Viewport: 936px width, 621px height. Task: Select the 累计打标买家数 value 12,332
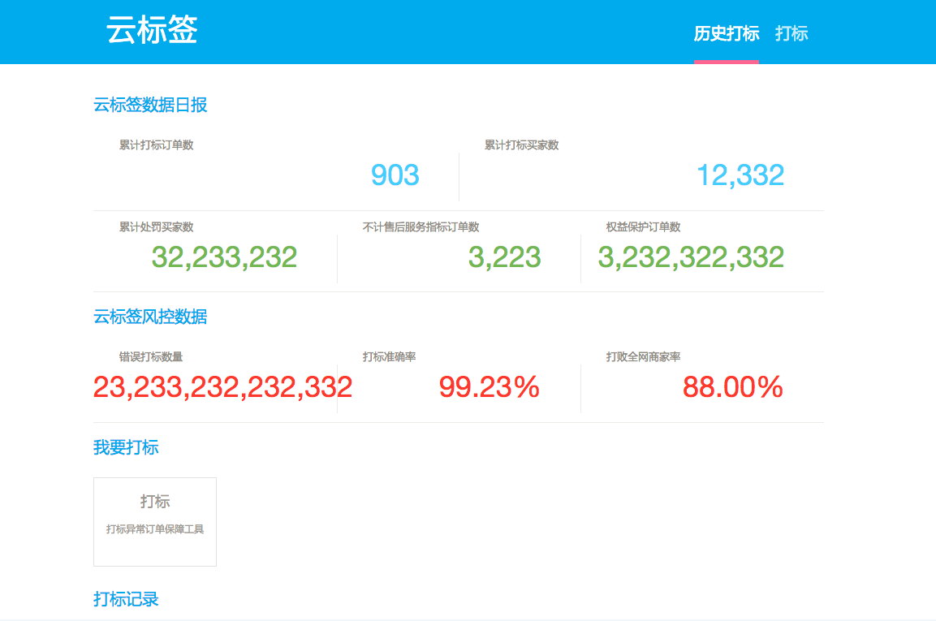pos(741,175)
